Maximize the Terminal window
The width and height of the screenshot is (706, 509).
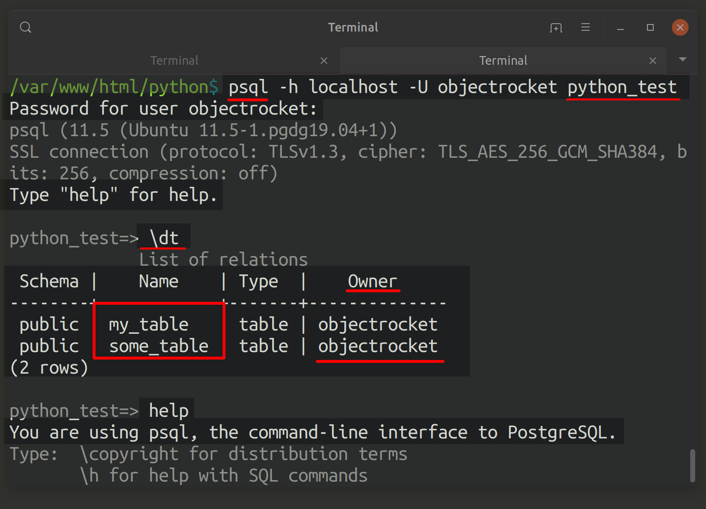tap(650, 27)
